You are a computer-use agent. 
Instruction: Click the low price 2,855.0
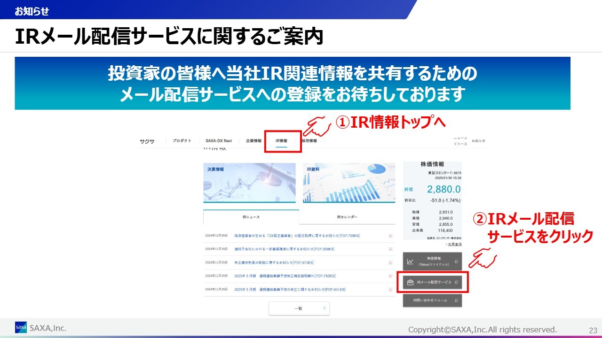coord(445,224)
